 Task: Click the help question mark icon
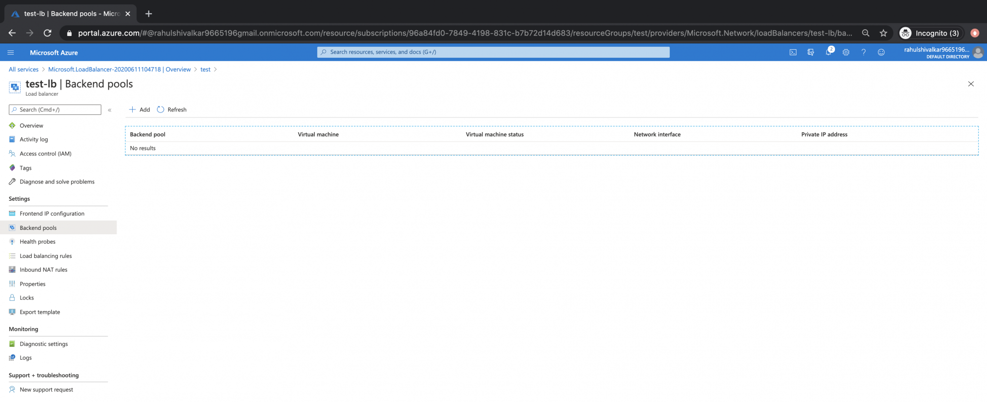click(864, 52)
